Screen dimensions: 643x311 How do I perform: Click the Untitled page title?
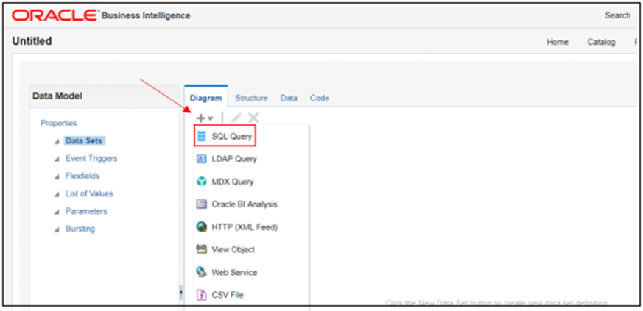click(x=32, y=41)
